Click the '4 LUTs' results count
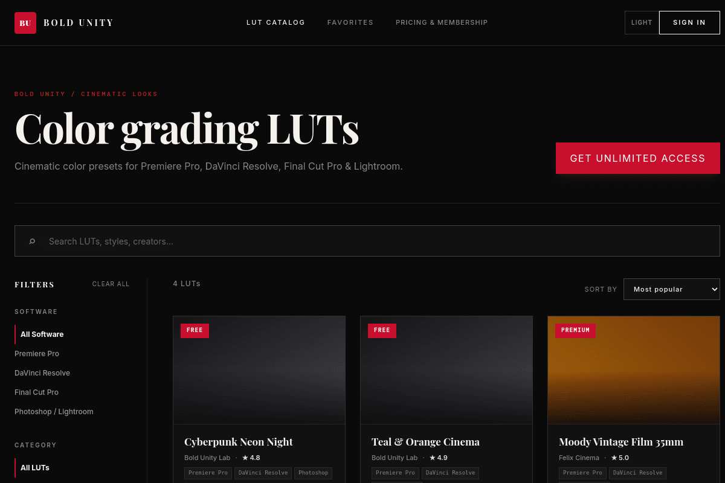The height and width of the screenshot is (483, 725). coord(187,284)
